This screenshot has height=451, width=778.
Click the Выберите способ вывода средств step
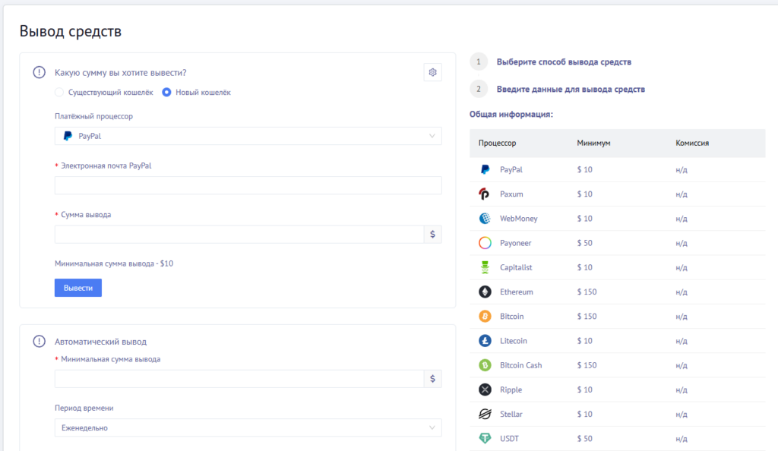[563, 62]
